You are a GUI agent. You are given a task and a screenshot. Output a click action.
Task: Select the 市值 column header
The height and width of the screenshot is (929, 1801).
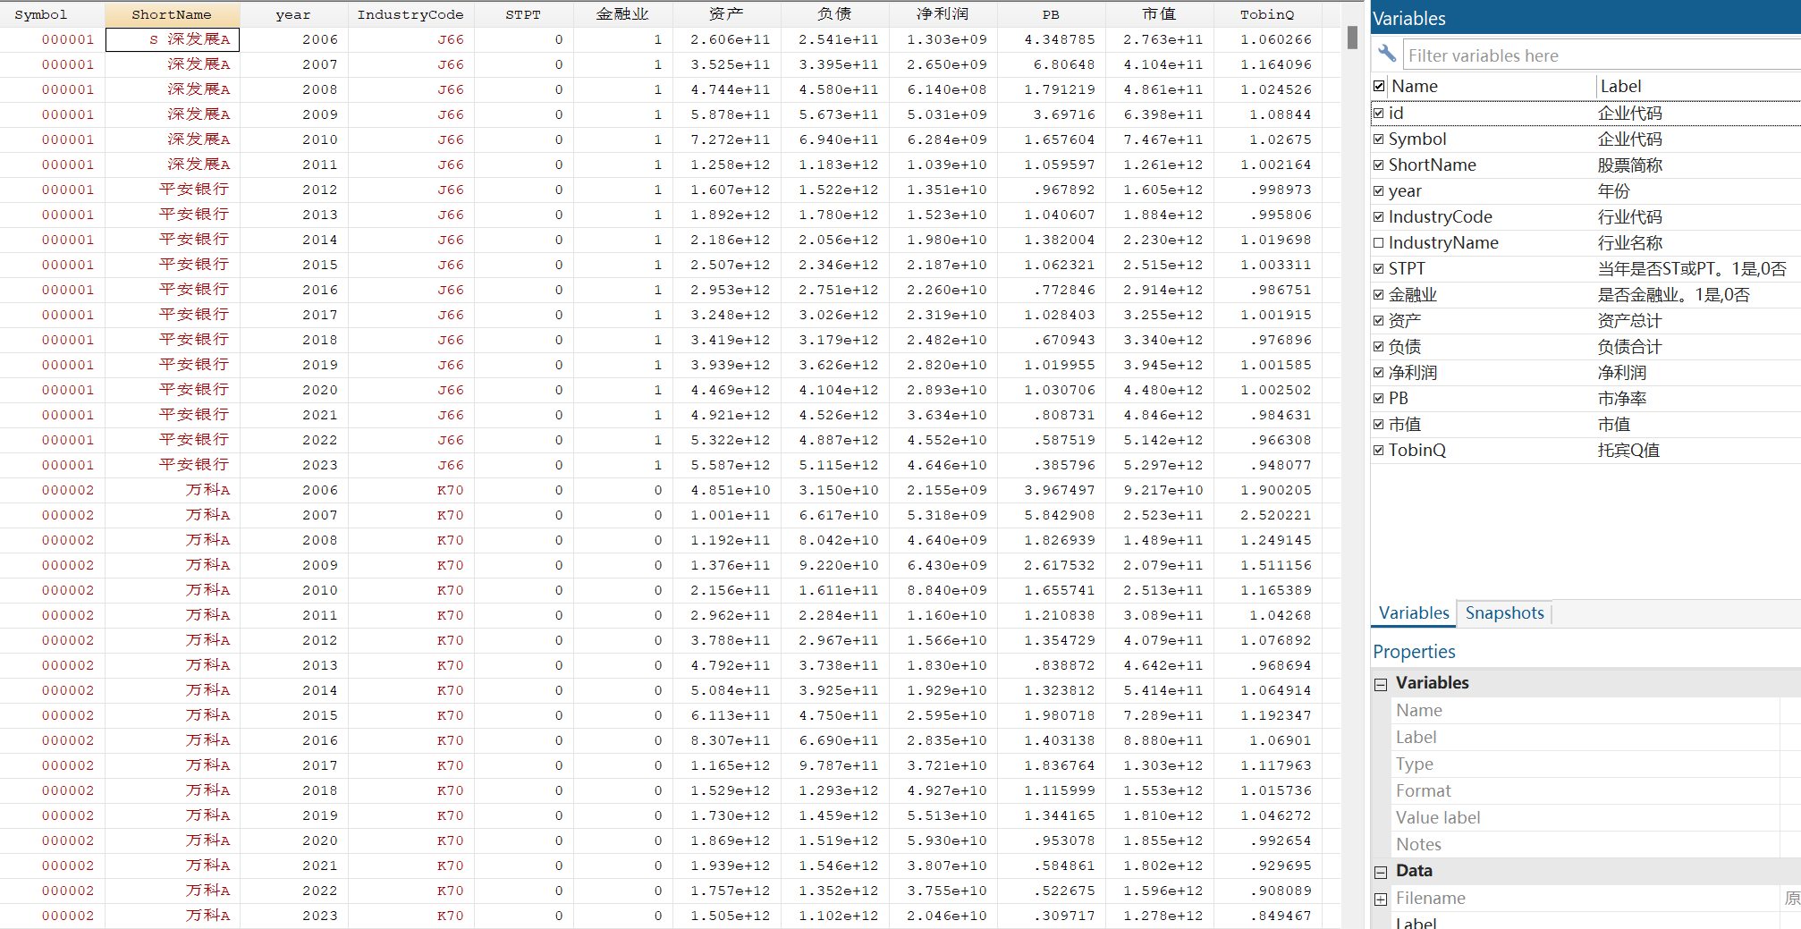point(1159,14)
